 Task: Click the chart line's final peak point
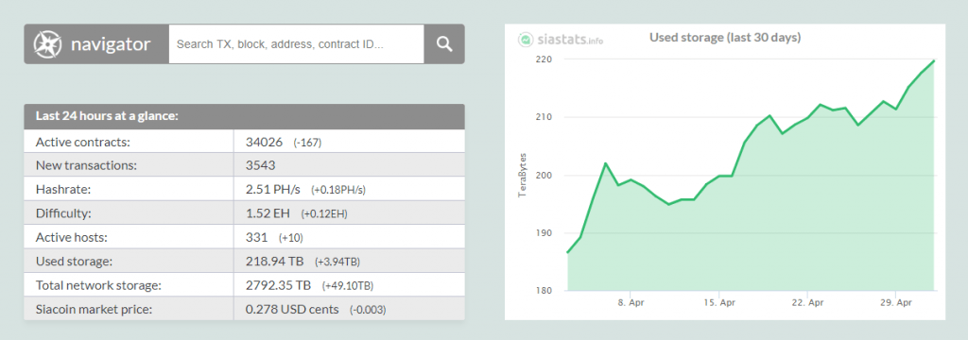934,60
